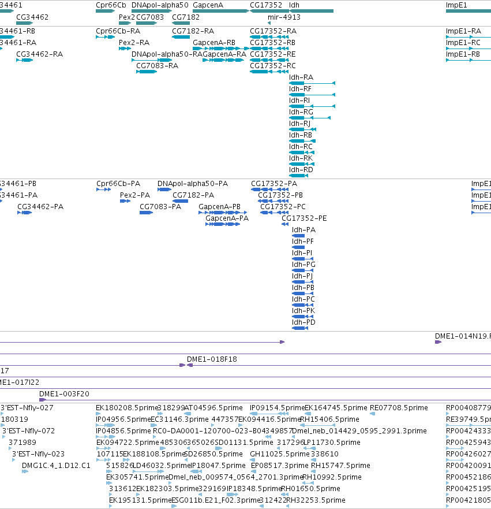Image resolution: width=491 pixels, height=509 pixels.
Task: Select transcript GapcenA-RB
Action: 214,43
